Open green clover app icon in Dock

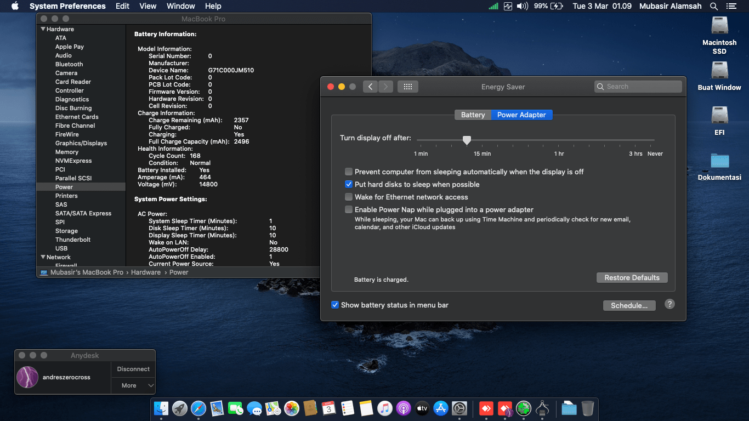(524, 408)
